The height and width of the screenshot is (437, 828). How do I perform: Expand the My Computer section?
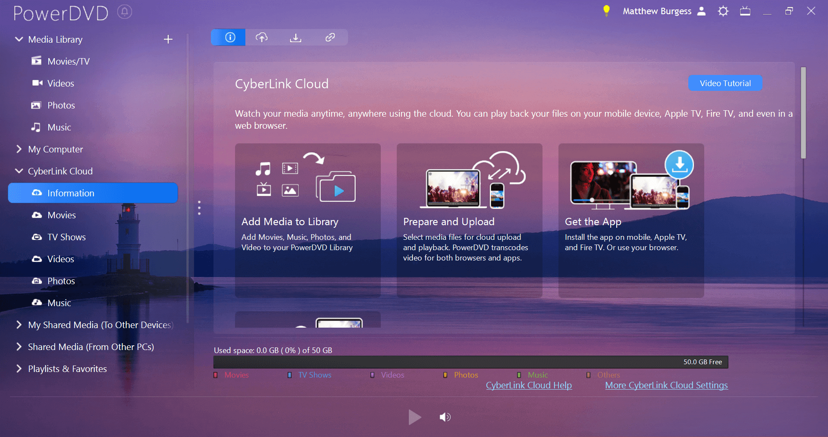[x=19, y=149]
